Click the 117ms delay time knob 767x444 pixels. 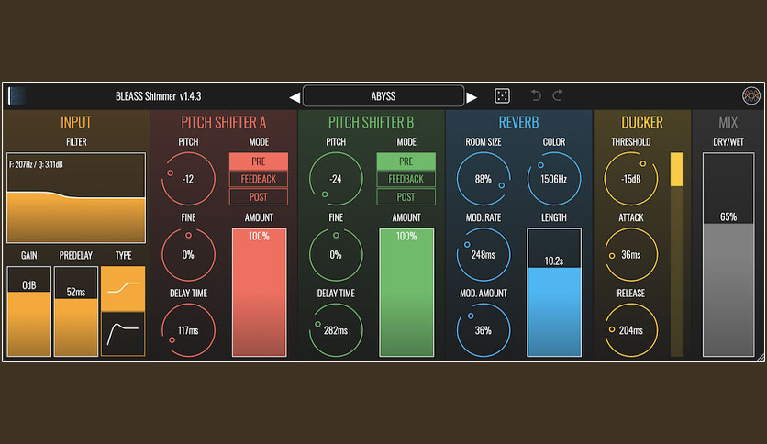(188, 330)
